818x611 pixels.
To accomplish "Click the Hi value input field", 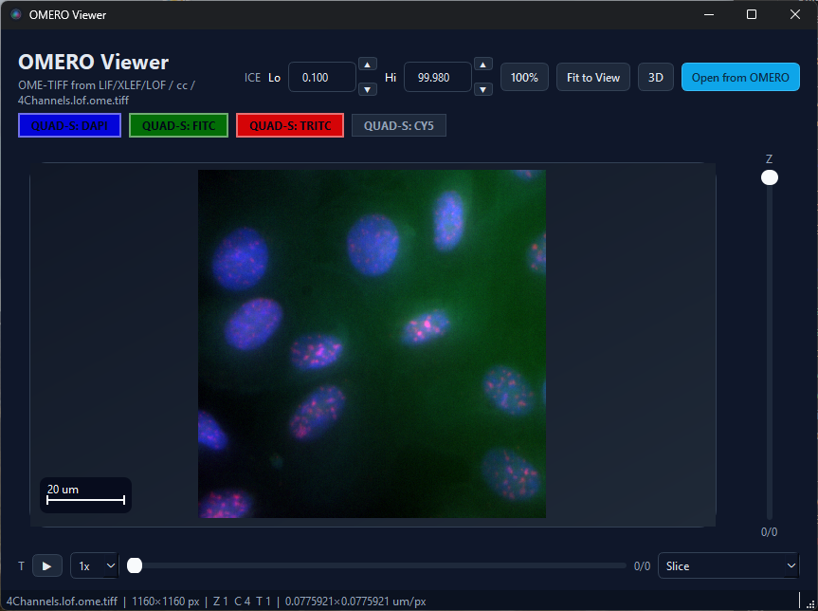I will coord(436,77).
